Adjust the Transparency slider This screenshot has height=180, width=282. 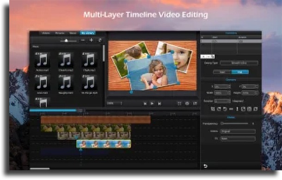pyautogui.click(x=234, y=124)
